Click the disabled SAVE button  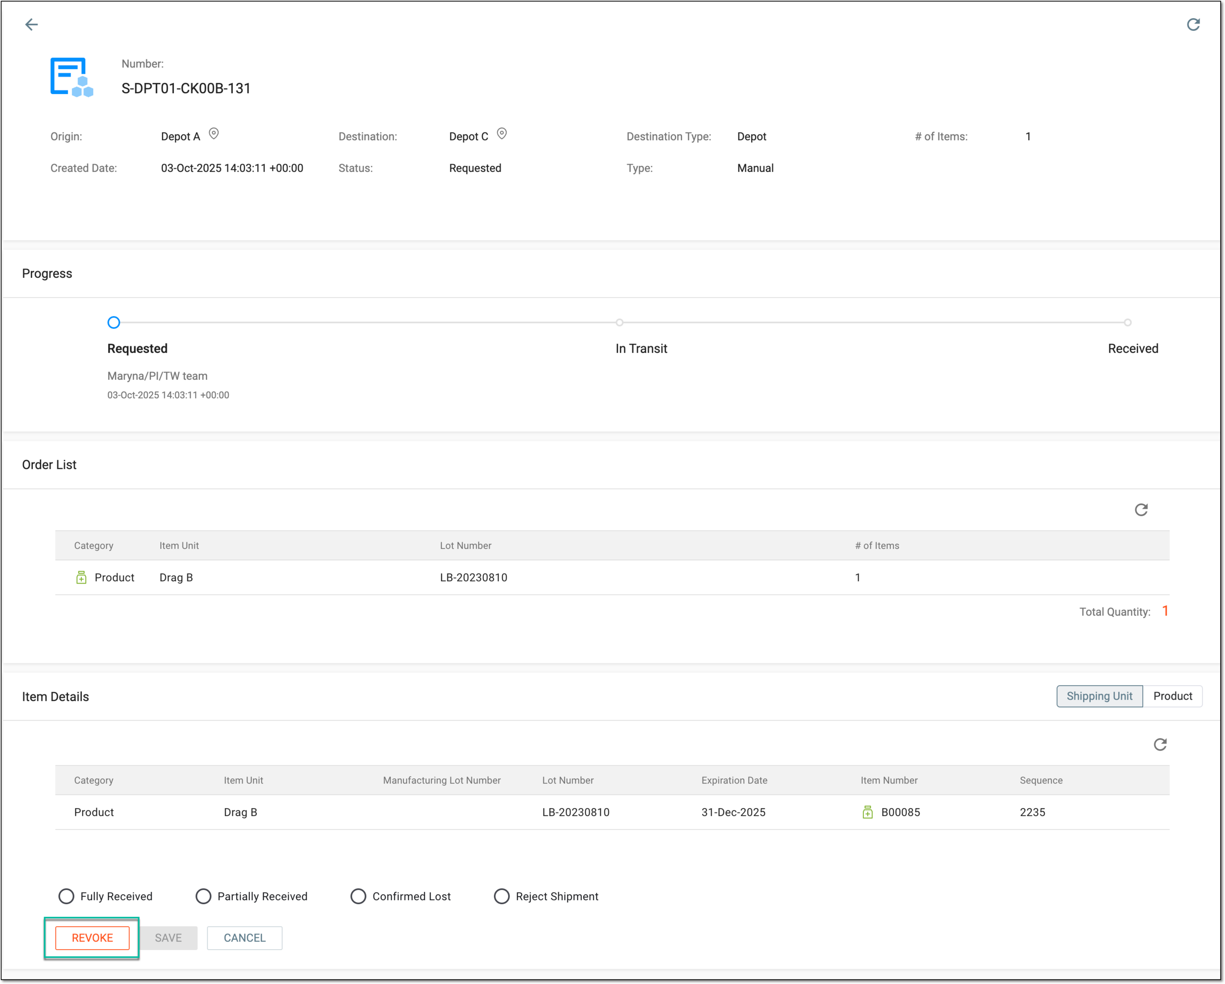tap(169, 938)
